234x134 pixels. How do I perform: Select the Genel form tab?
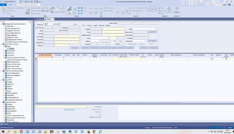coord(83,26)
